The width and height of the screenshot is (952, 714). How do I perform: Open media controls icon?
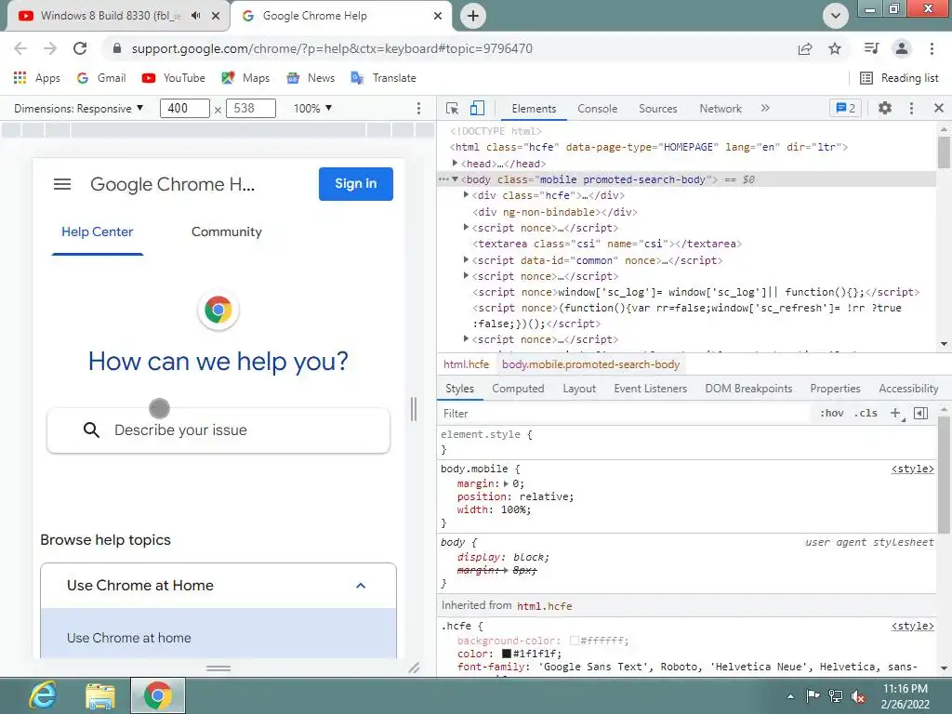[871, 48]
